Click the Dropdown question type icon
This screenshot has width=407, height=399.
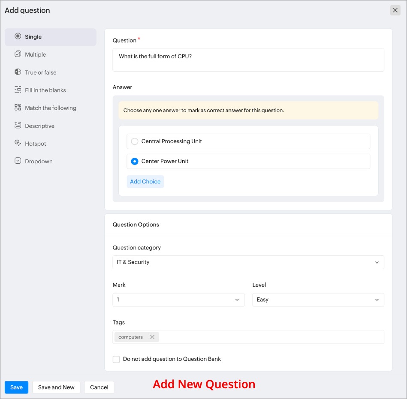[x=18, y=161]
